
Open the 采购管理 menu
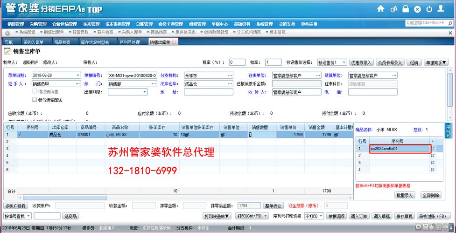pyautogui.click(x=38, y=24)
